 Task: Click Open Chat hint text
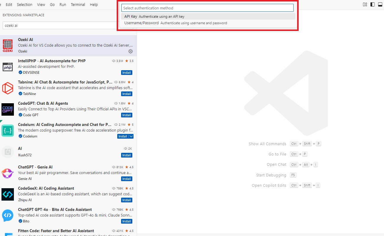pyautogui.click(x=276, y=165)
